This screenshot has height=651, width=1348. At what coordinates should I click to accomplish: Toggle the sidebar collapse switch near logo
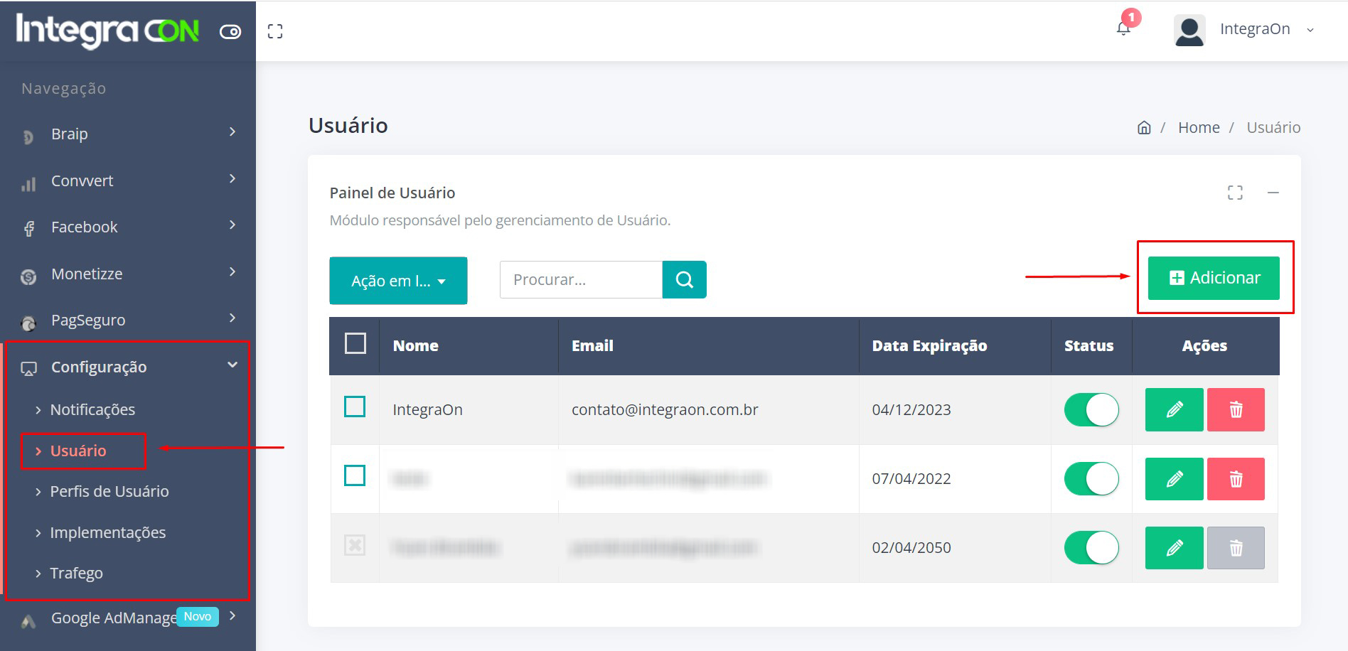coord(230,31)
